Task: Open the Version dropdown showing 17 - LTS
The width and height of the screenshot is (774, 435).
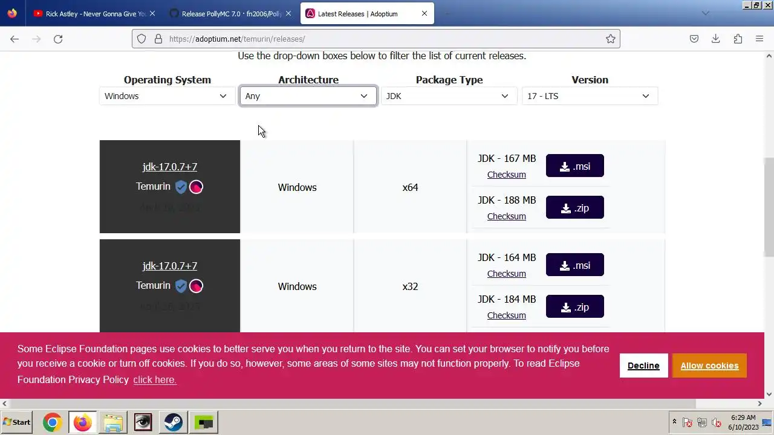Action: [x=590, y=96]
